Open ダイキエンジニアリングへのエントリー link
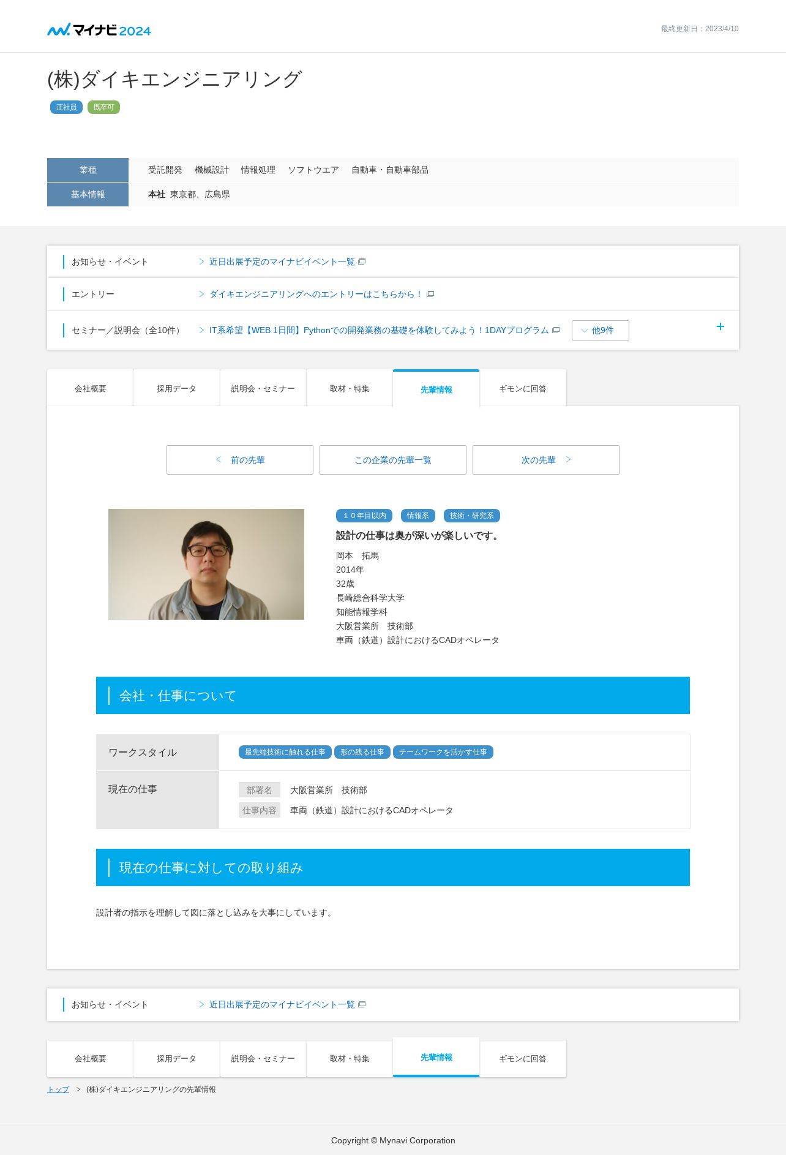786x1155 pixels. (x=316, y=294)
